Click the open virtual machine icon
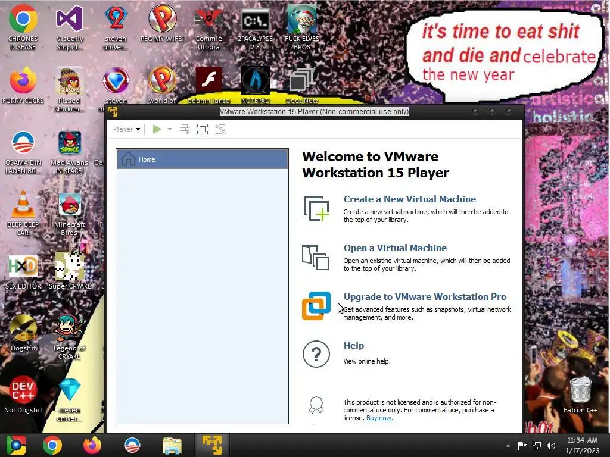Image resolution: width=610 pixels, height=457 pixels. 316,257
